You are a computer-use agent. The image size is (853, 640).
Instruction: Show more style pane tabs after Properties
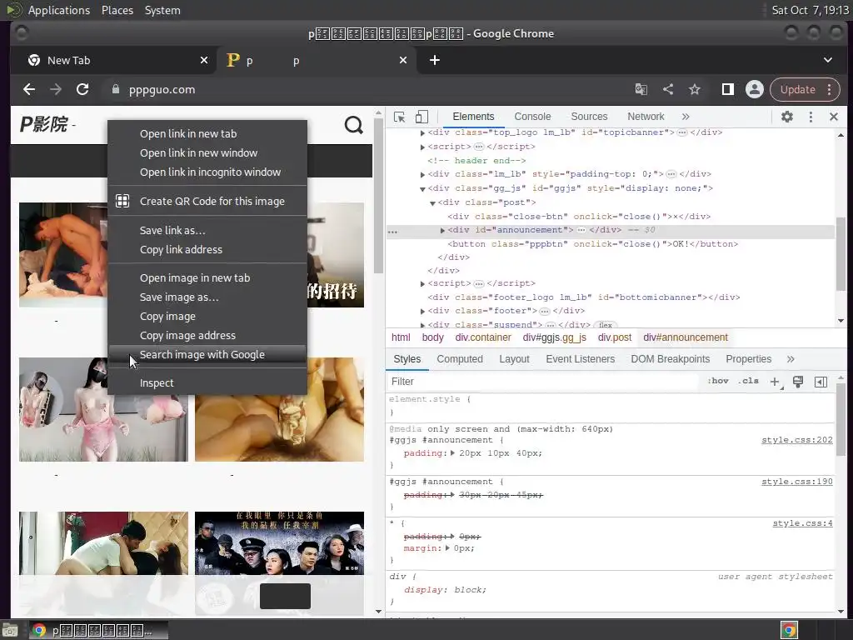(x=791, y=359)
